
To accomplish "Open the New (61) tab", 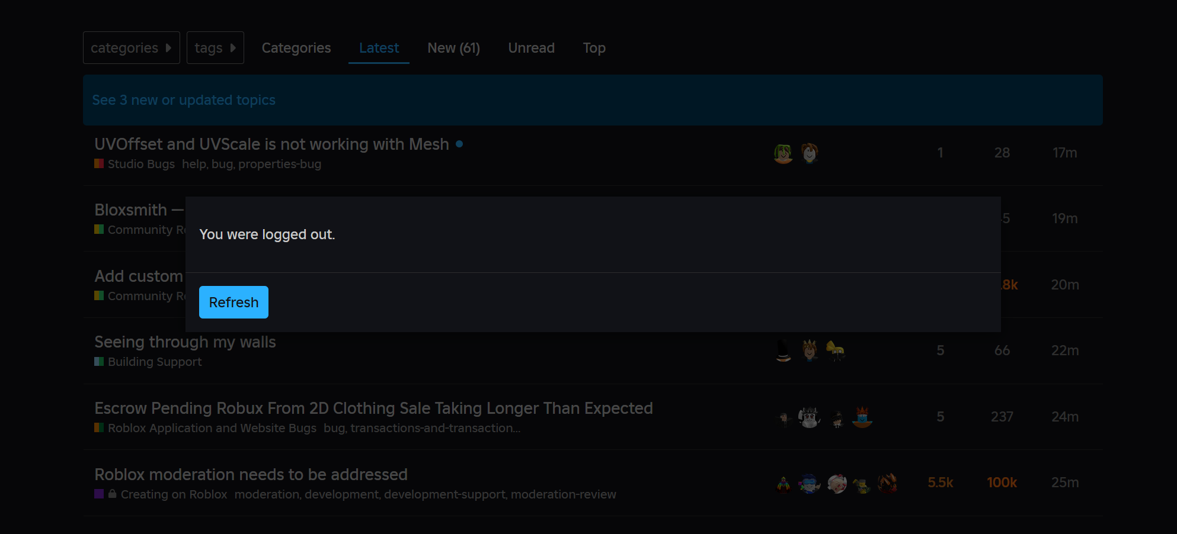I will point(454,48).
